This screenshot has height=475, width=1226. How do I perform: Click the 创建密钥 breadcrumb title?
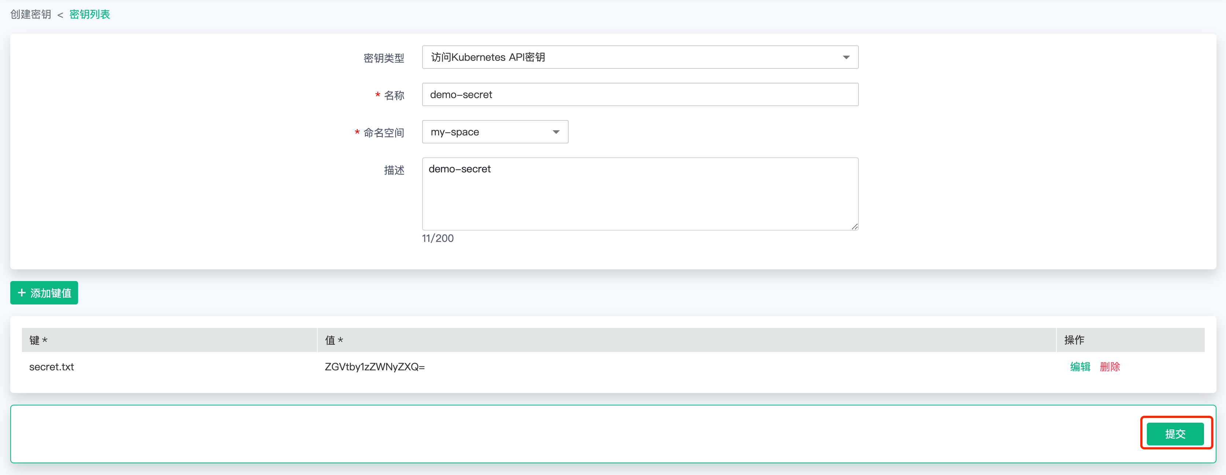[31, 15]
